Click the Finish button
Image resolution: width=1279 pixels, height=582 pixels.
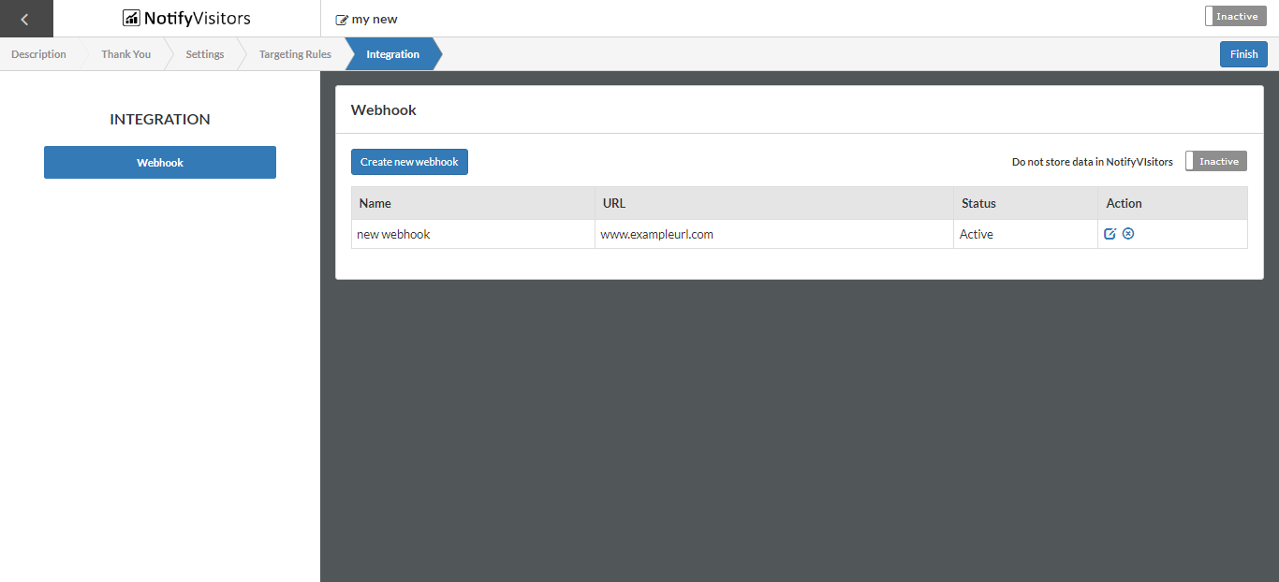click(1243, 54)
